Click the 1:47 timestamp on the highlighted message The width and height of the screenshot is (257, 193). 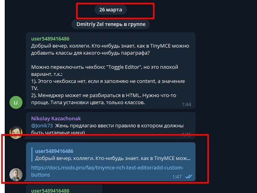177,176
